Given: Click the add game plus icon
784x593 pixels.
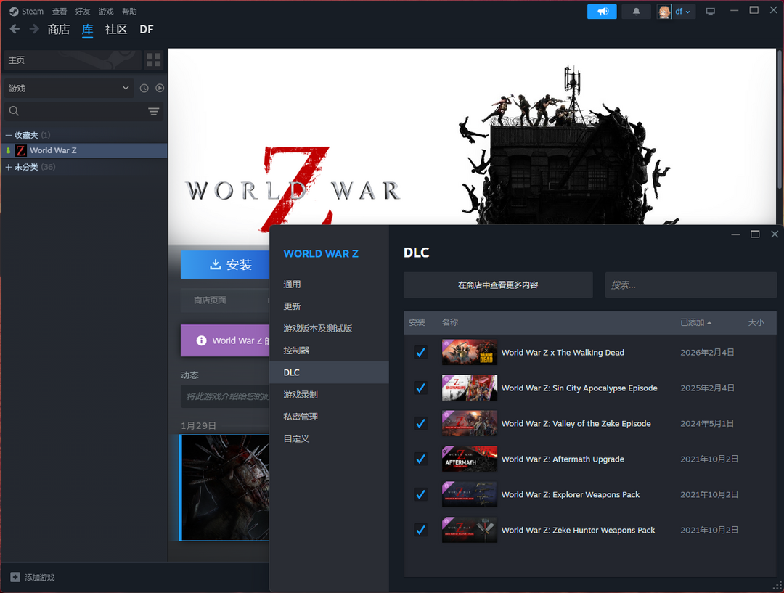Looking at the screenshot, I should [15, 577].
